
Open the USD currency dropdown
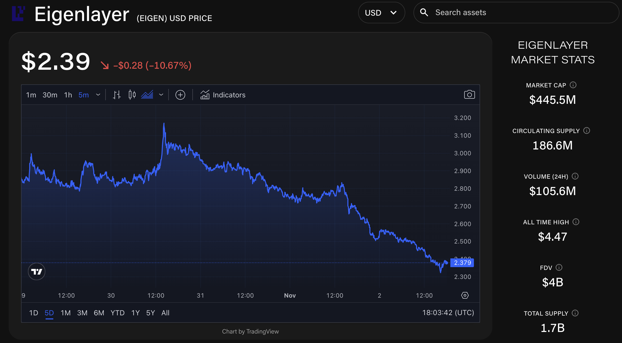381,13
